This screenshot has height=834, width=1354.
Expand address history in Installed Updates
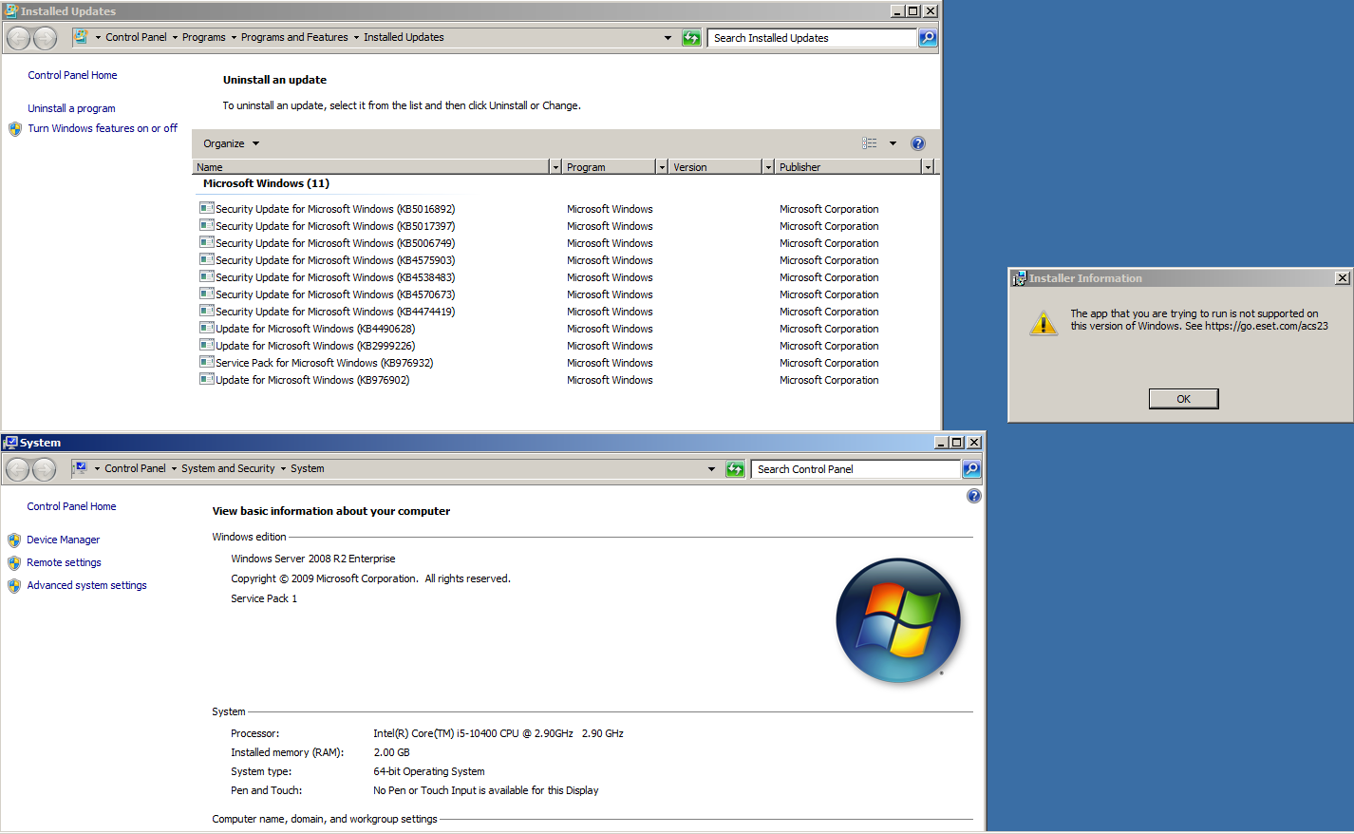click(x=668, y=38)
